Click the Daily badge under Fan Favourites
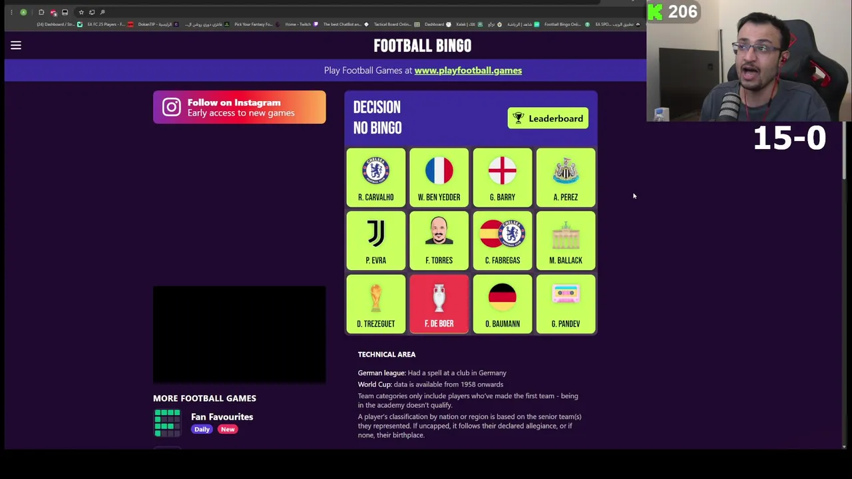The height and width of the screenshot is (479, 852). [202, 429]
